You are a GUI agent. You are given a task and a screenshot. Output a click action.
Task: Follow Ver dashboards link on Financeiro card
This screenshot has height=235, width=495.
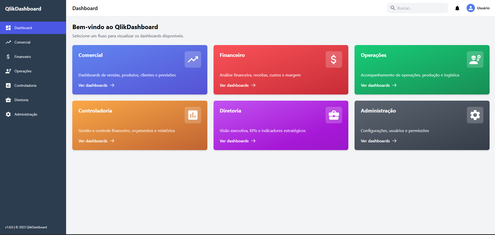237,85
